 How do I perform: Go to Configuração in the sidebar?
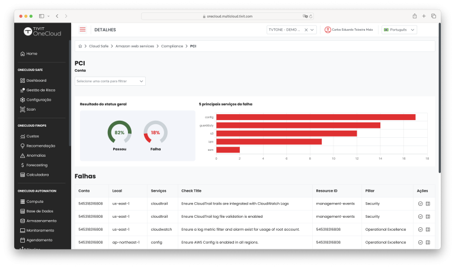39,99
